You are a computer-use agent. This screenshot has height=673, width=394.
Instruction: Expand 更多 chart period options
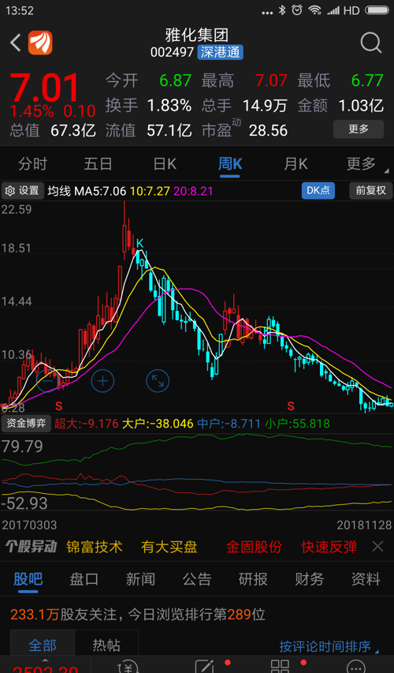[x=362, y=164]
